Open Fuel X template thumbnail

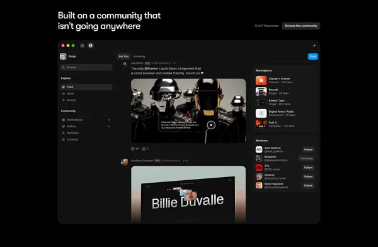(x=261, y=124)
